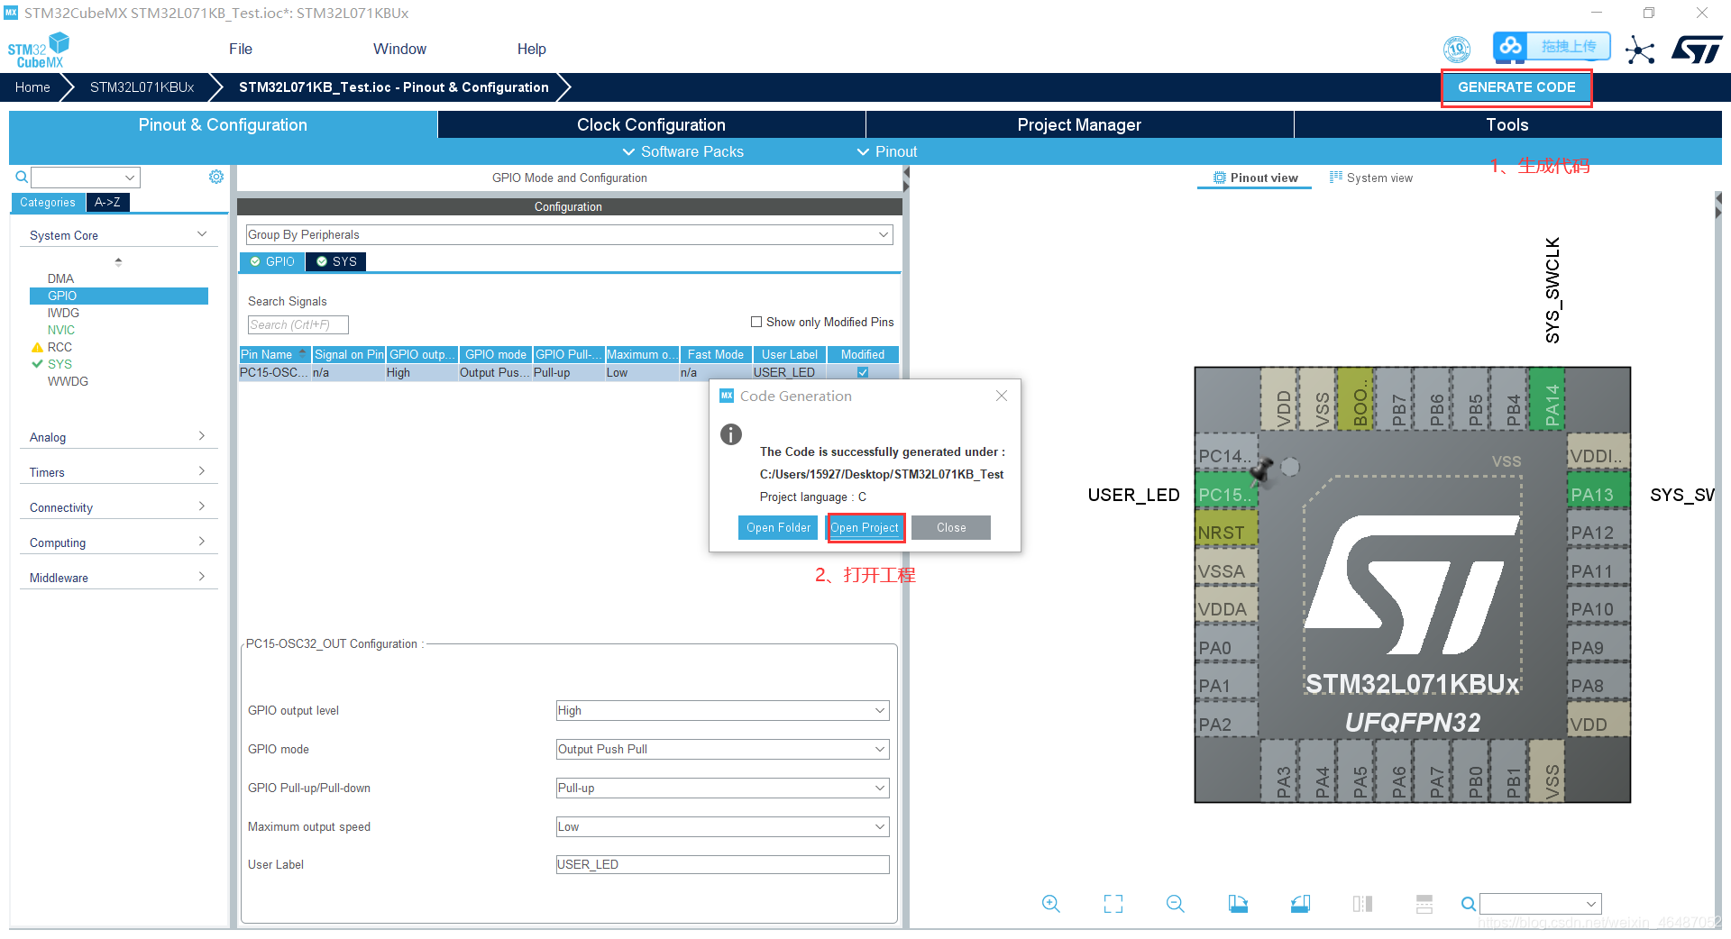Viewport: 1731px width, 939px height.
Task: Click the info icon in Code Generation dialog
Action: pos(731,434)
